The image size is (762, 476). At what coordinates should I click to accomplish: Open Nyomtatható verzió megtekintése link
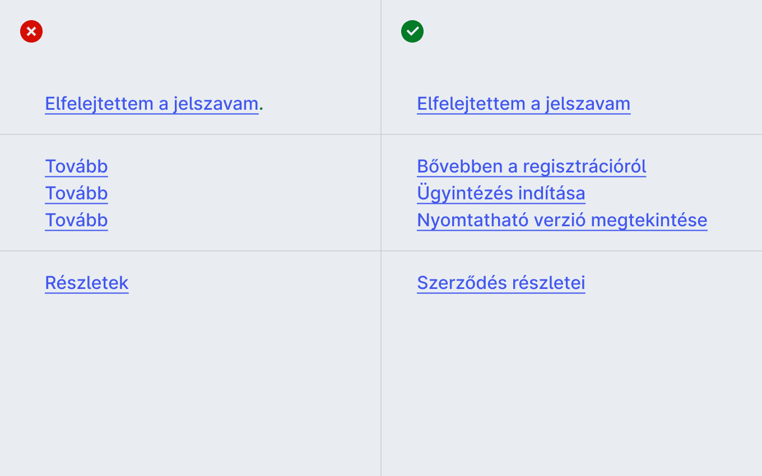[x=562, y=220]
